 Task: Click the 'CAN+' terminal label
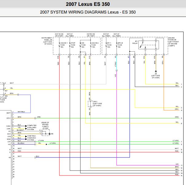[x=9, y=126]
